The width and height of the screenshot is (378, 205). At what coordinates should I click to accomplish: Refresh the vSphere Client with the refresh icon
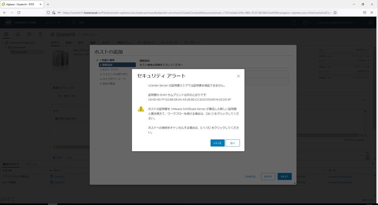pos(293,23)
